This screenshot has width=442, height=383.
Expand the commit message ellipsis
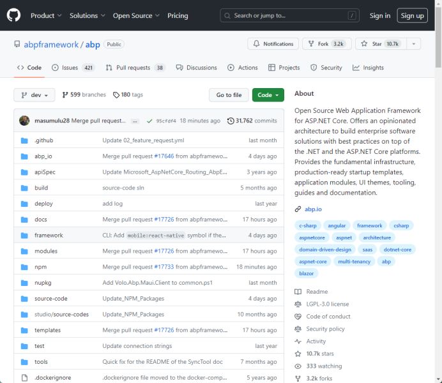[x=135, y=121]
